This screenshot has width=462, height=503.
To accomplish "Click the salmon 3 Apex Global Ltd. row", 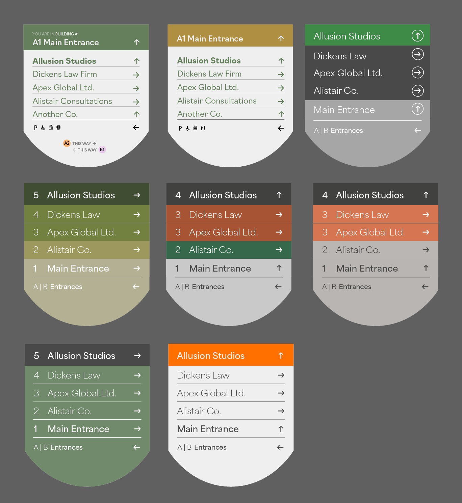I will coord(376,232).
